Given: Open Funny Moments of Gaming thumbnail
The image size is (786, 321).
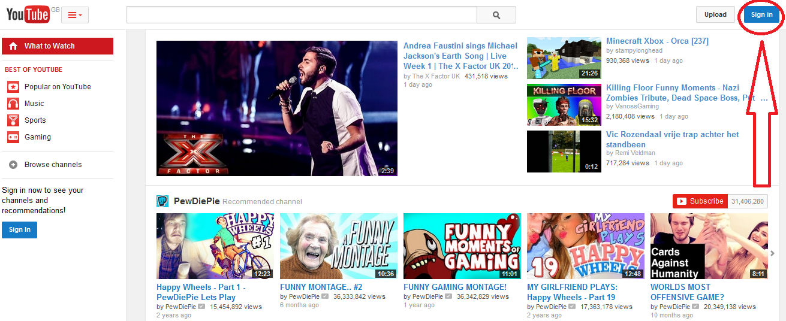Looking at the screenshot, I should tap(462, 246).
